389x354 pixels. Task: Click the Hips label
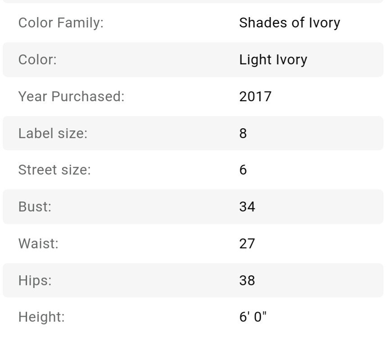tap(35, 280)
